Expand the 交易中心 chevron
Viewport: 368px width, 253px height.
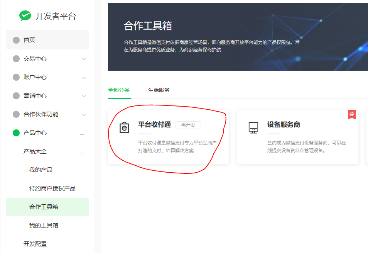click(x=84, y=59)
